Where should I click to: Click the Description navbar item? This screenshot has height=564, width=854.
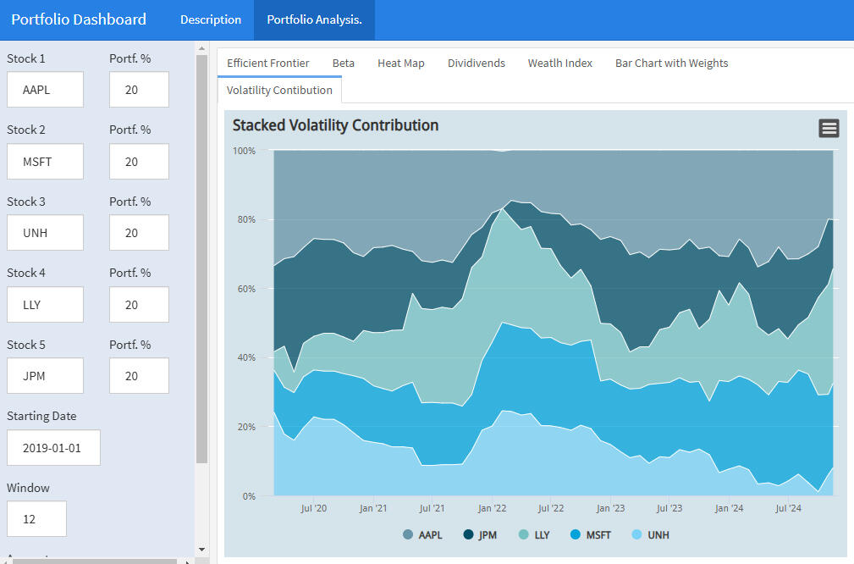tap(210, 19)
